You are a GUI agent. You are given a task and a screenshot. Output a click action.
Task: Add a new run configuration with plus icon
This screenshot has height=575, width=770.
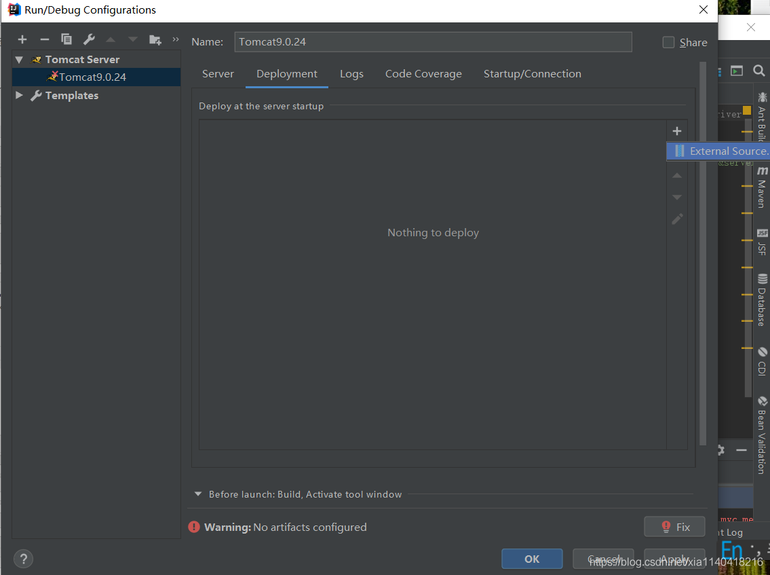click(x=22, y=40)
